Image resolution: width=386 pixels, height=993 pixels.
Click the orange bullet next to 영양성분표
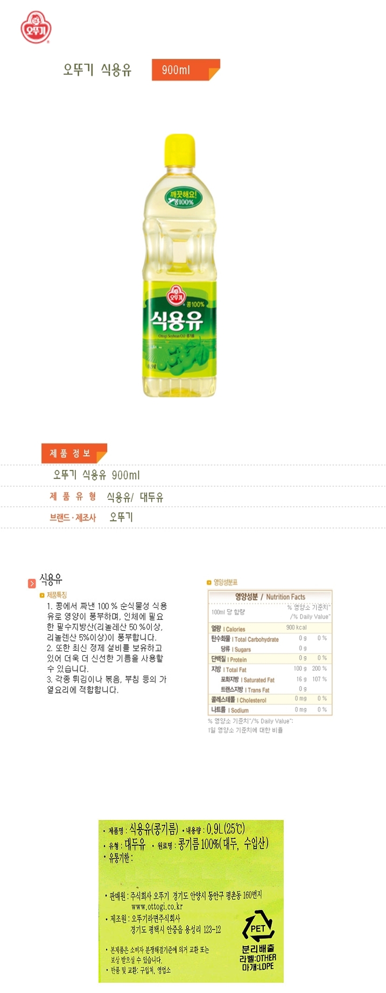[209, 583]
